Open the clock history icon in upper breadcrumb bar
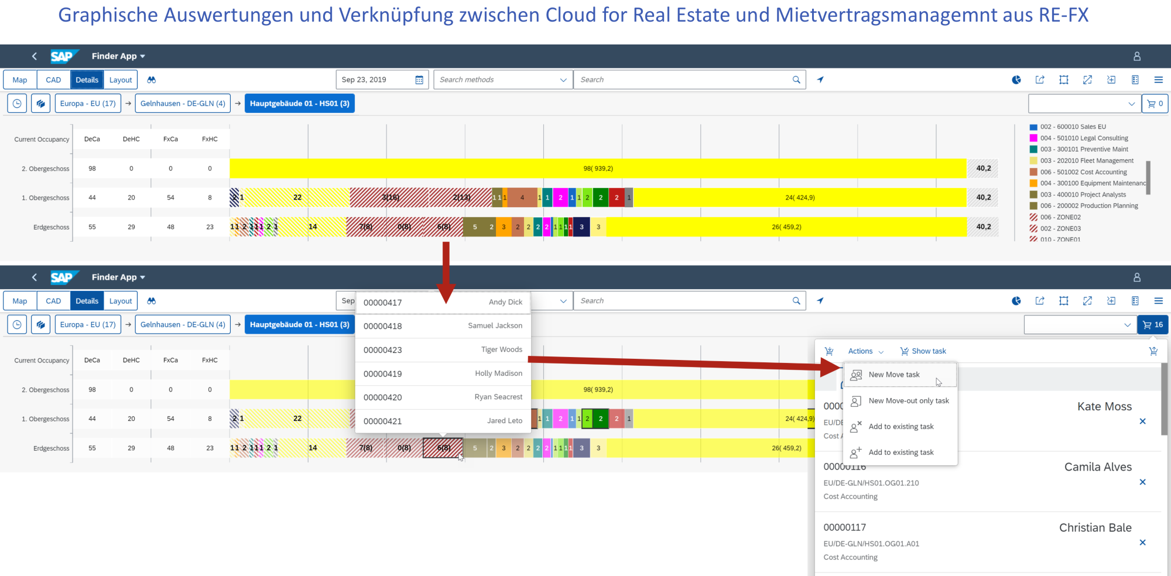The height and width of the screenshot is (576, 1171). pyautogui.click(x=18, y=104)
